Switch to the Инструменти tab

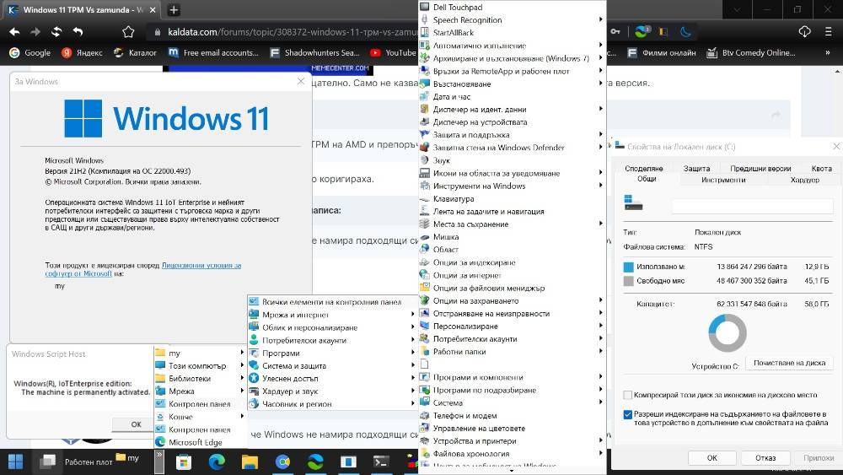pos(723,180)
